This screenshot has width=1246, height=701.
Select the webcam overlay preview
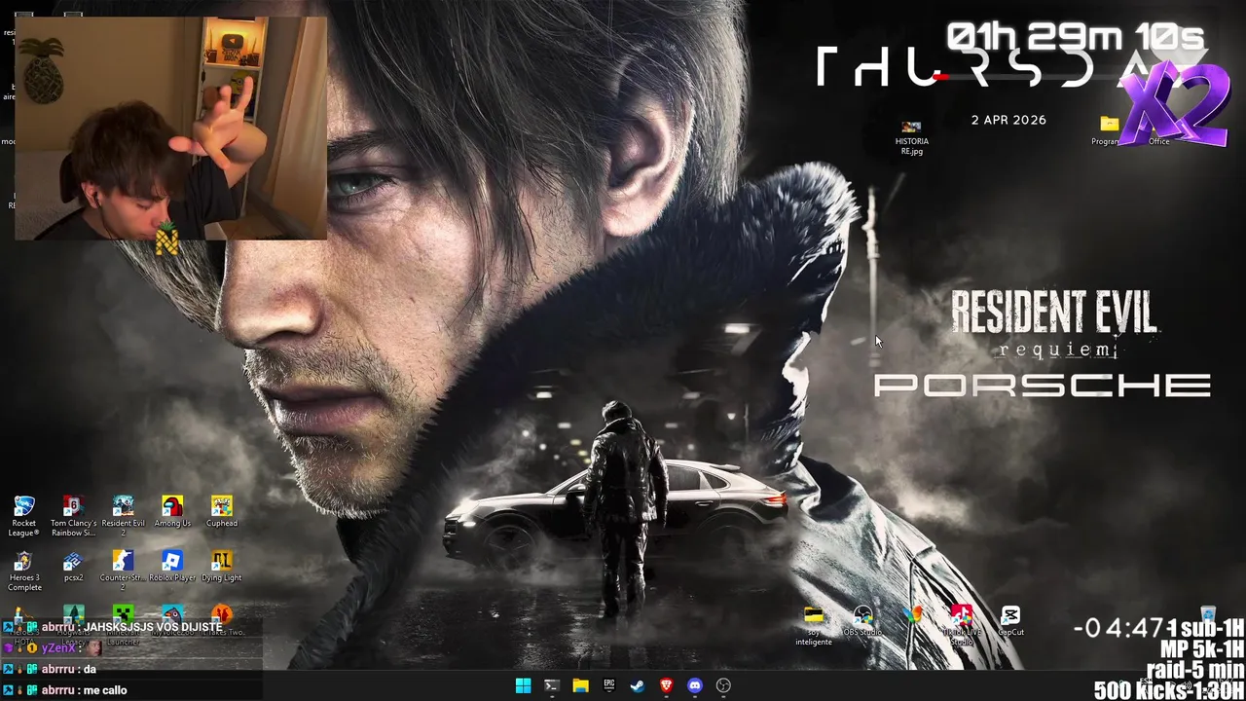(171, 128)
